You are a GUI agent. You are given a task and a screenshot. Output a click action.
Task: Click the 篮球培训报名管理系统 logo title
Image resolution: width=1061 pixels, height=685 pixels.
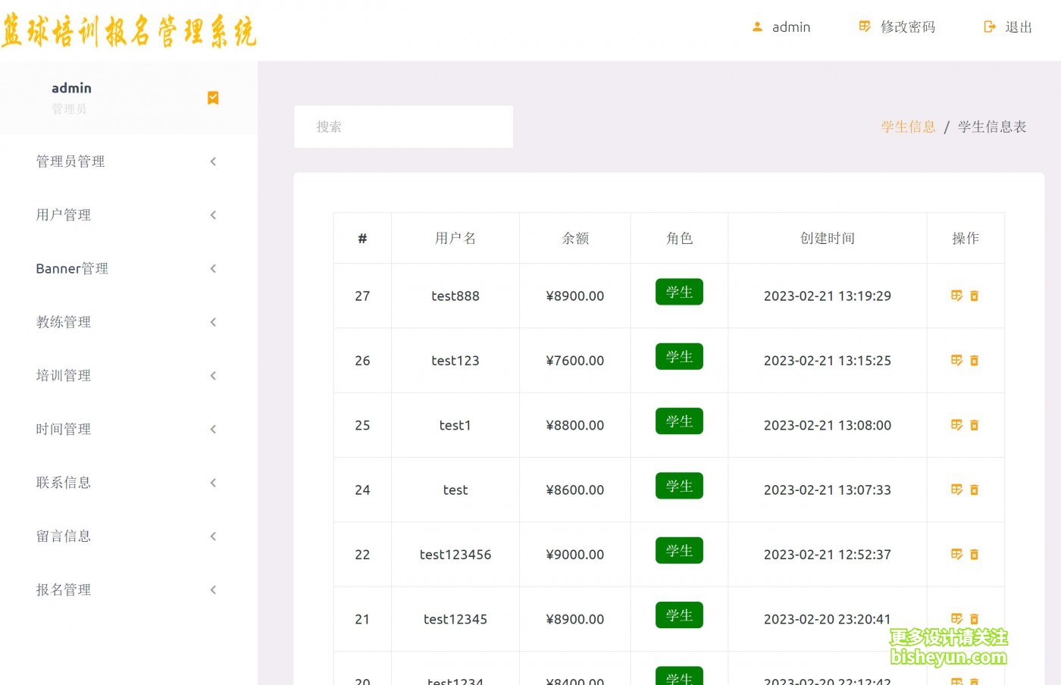tap(129, 32)
